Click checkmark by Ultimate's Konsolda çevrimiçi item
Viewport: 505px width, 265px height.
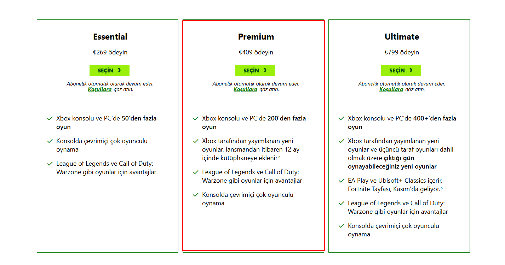pos(342,226)
